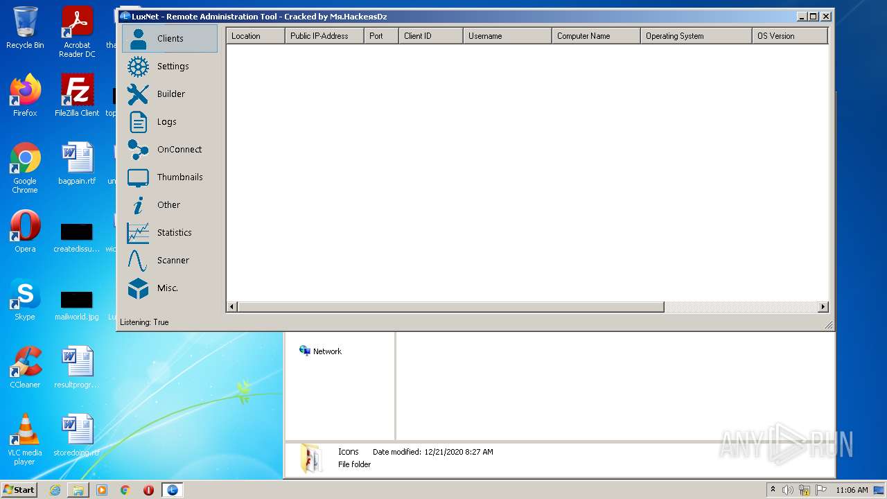Open the OnConnect section
The height and width of the screenshot is (499, 887).
[x=170, y=150]
